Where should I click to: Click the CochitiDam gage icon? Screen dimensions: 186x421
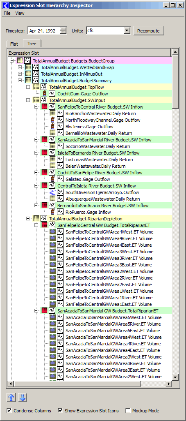point(44,94)
